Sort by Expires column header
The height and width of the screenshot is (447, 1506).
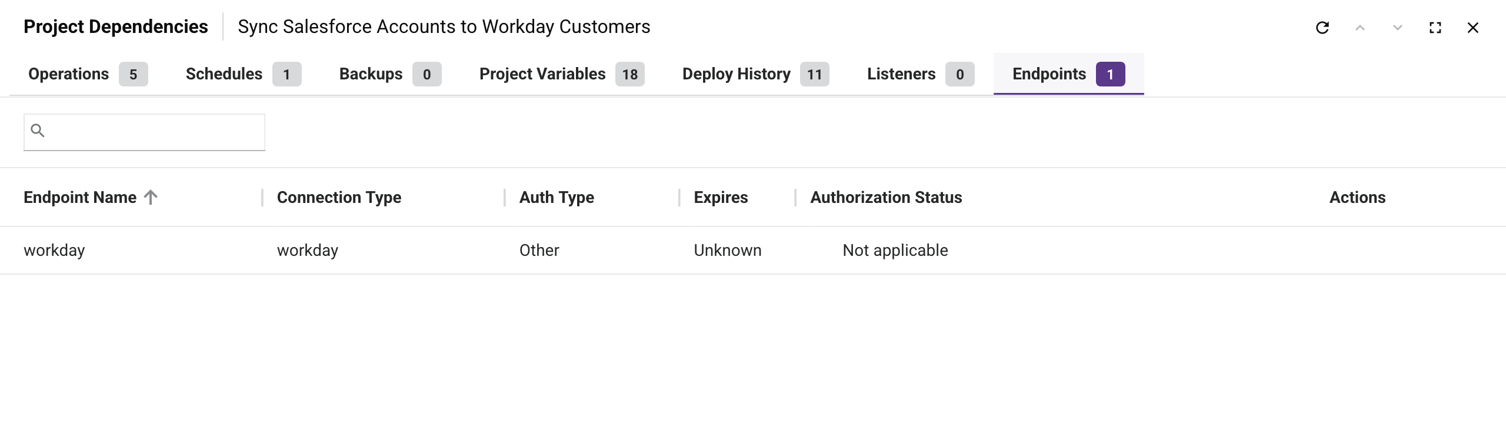coord(721,198)
